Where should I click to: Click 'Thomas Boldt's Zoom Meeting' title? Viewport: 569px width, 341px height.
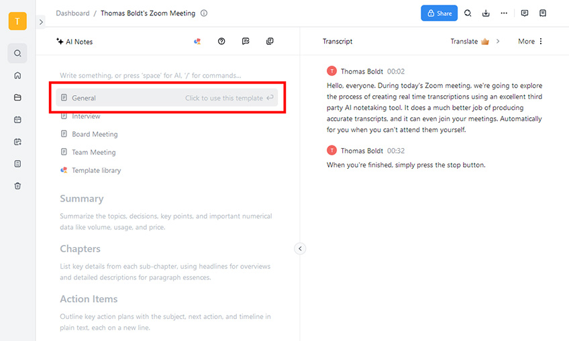click(148, 13)
